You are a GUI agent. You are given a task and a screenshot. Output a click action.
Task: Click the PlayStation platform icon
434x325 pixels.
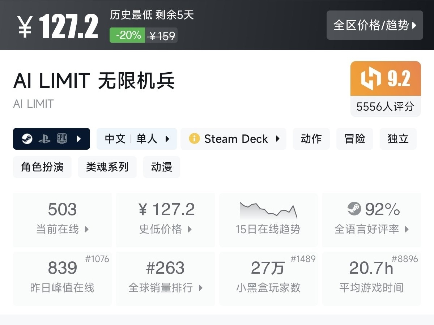tap(44, 139)
